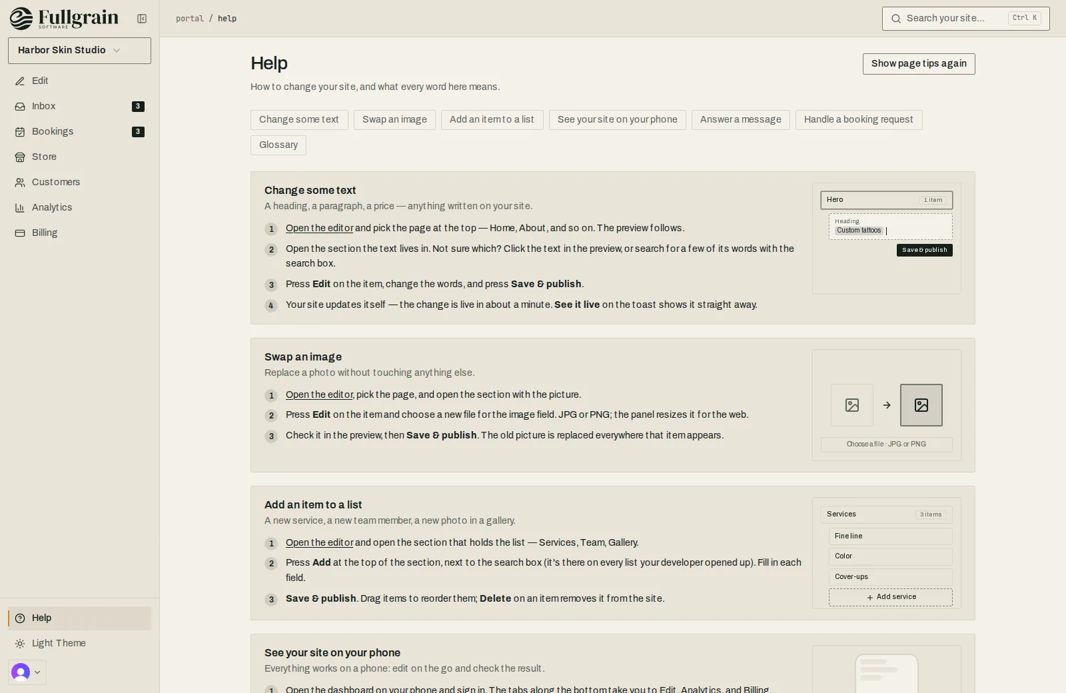
Task: Click the Store shop icon
Action: [x=20, y=157]
